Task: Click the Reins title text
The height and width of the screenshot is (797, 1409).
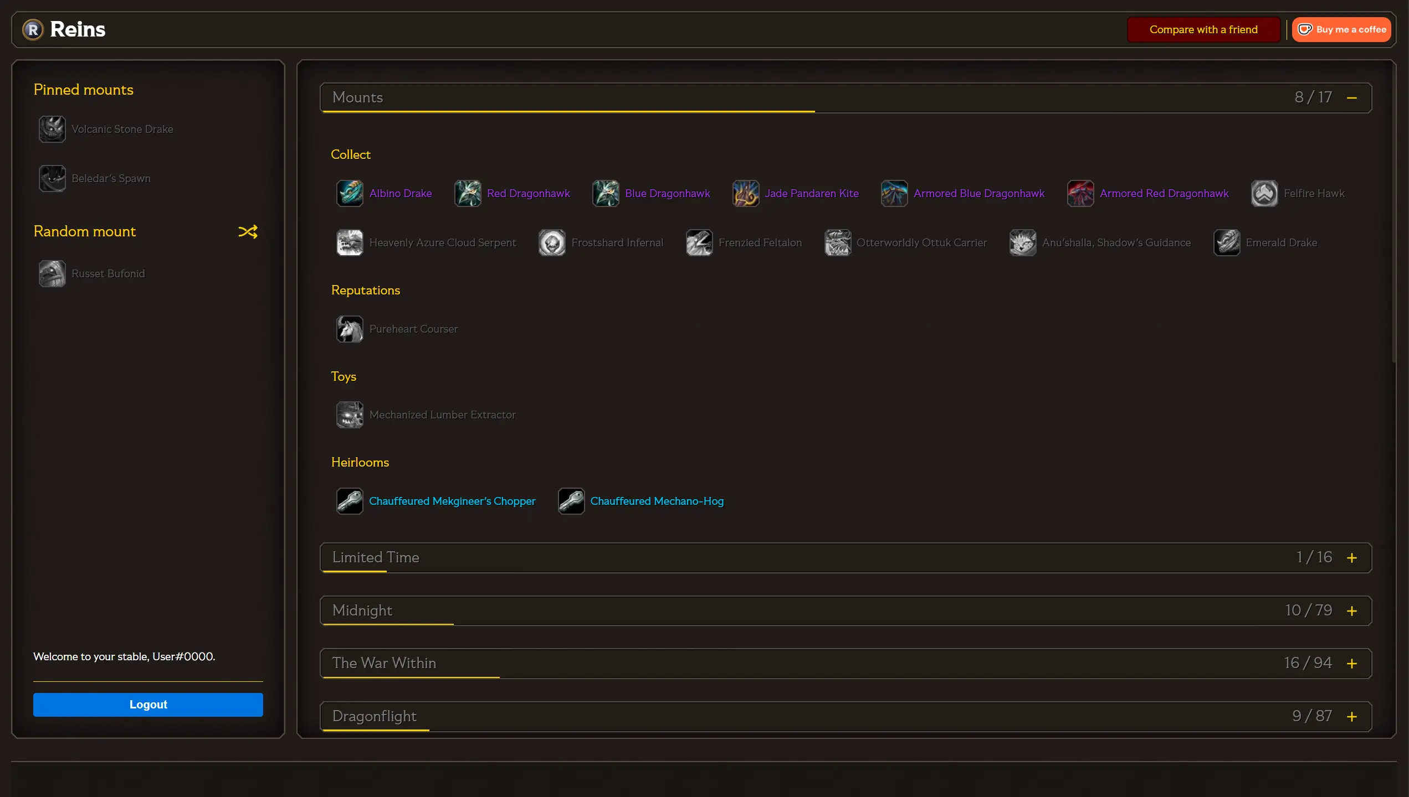Action: click(78, 29)
